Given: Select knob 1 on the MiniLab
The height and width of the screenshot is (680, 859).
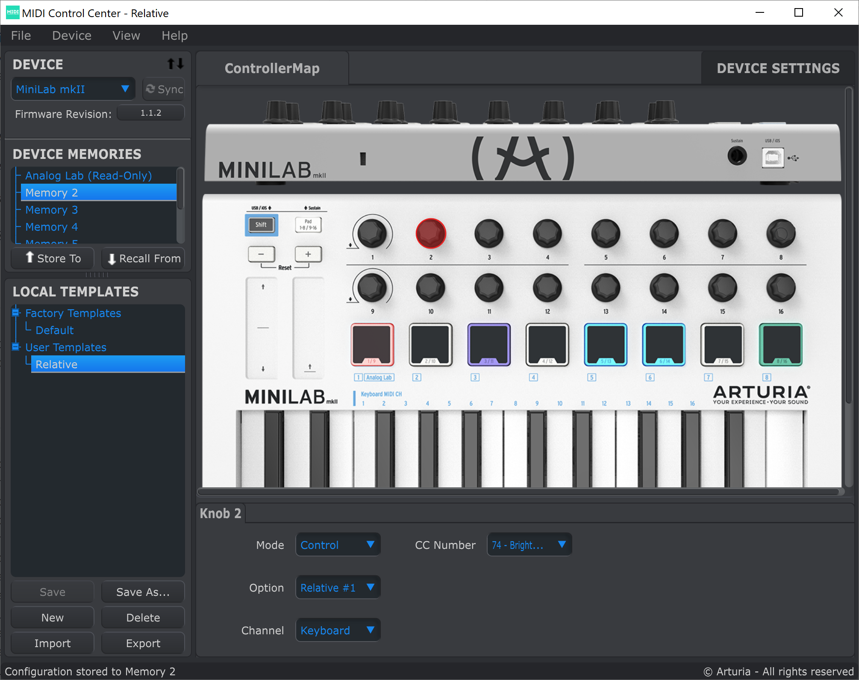Looking at the screenshot, I should pos(372,233).
